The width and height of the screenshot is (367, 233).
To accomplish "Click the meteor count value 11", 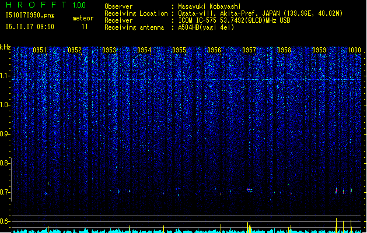I will 85,27.
